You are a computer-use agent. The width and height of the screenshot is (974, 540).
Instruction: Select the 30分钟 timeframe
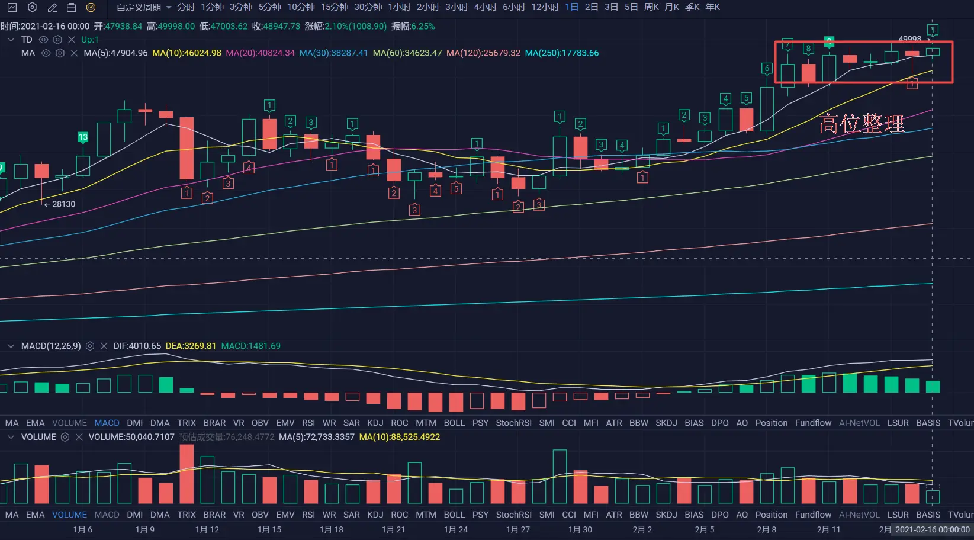tap(368, 7)
